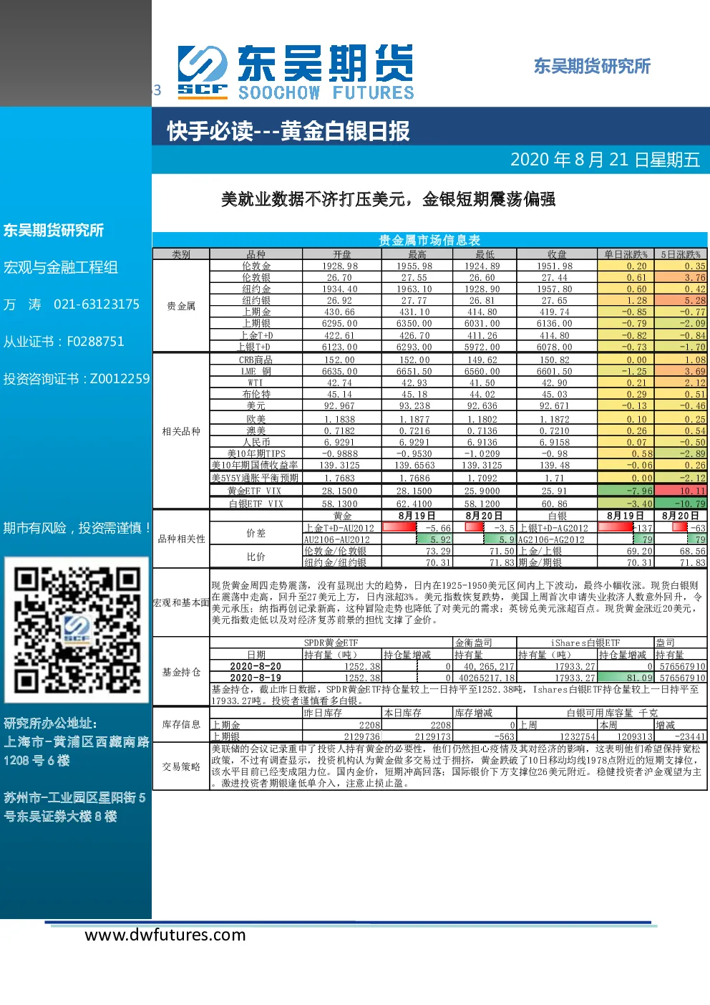Click the 伦敦金/伦敦银 ratio label
The image size is (710, 1005).
336,551
